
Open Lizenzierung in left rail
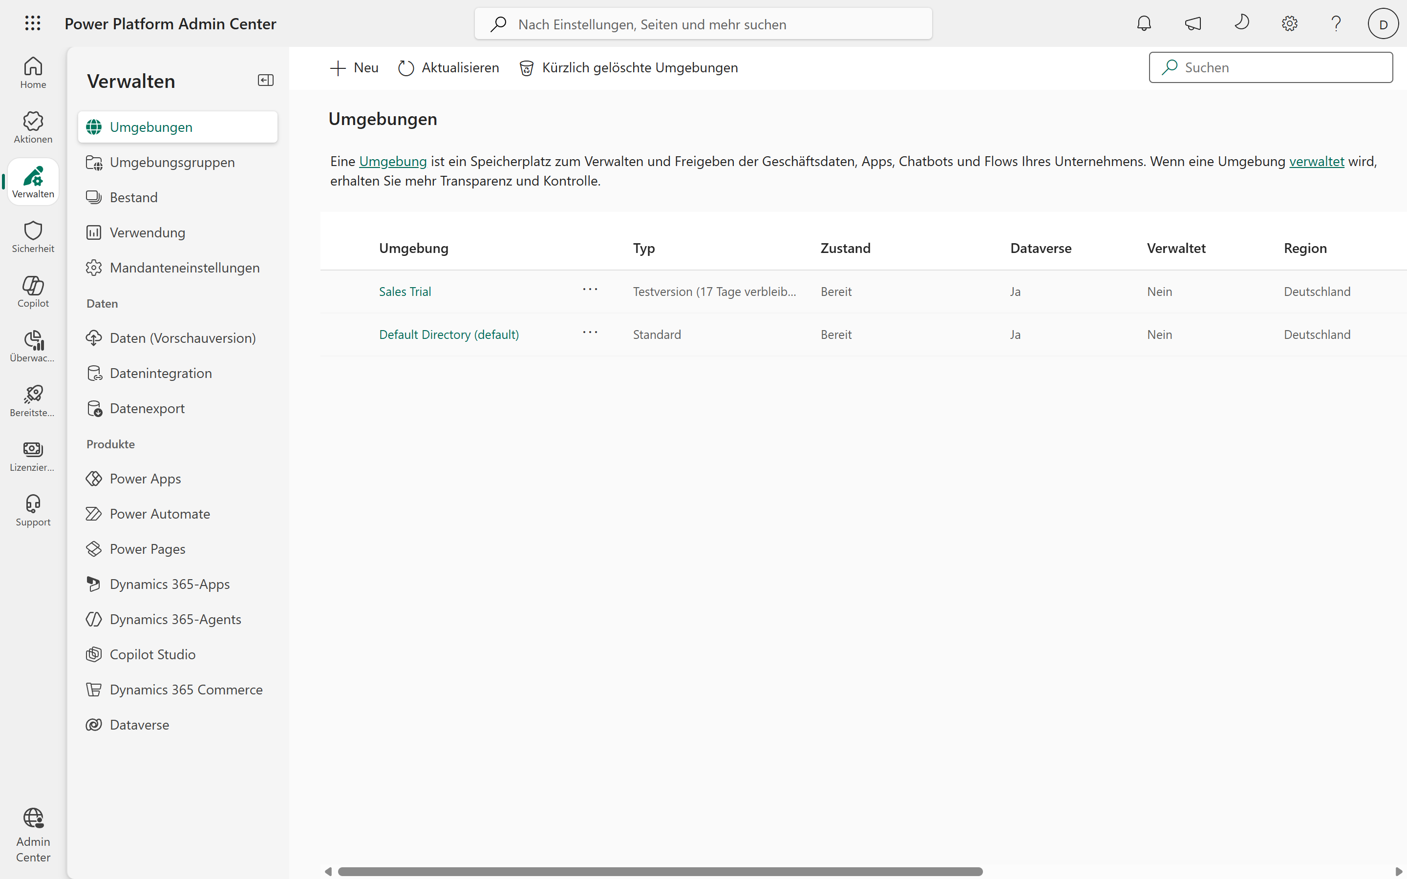coord(33,455)
